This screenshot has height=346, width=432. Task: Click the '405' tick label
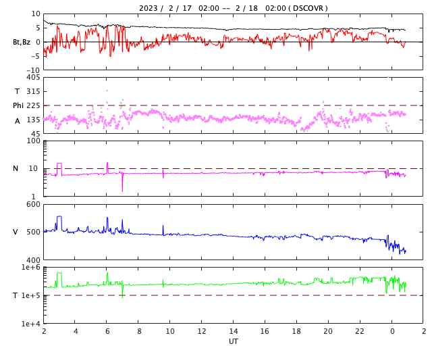point(33,78)
